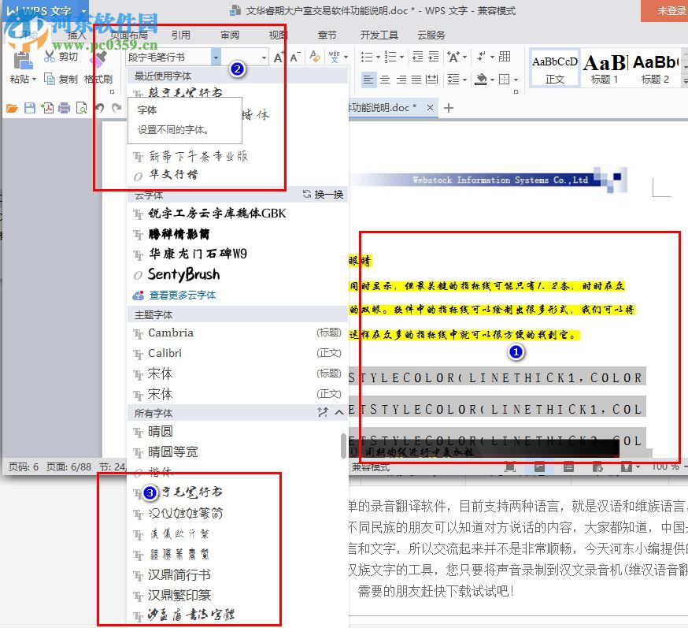Select the bulleted list icon
Screen dimensions: 688x628
point(367,56)
